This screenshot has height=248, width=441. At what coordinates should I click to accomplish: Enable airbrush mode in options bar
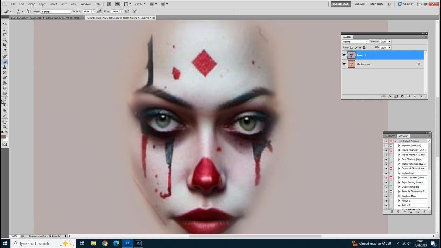(x=128, y=11)
